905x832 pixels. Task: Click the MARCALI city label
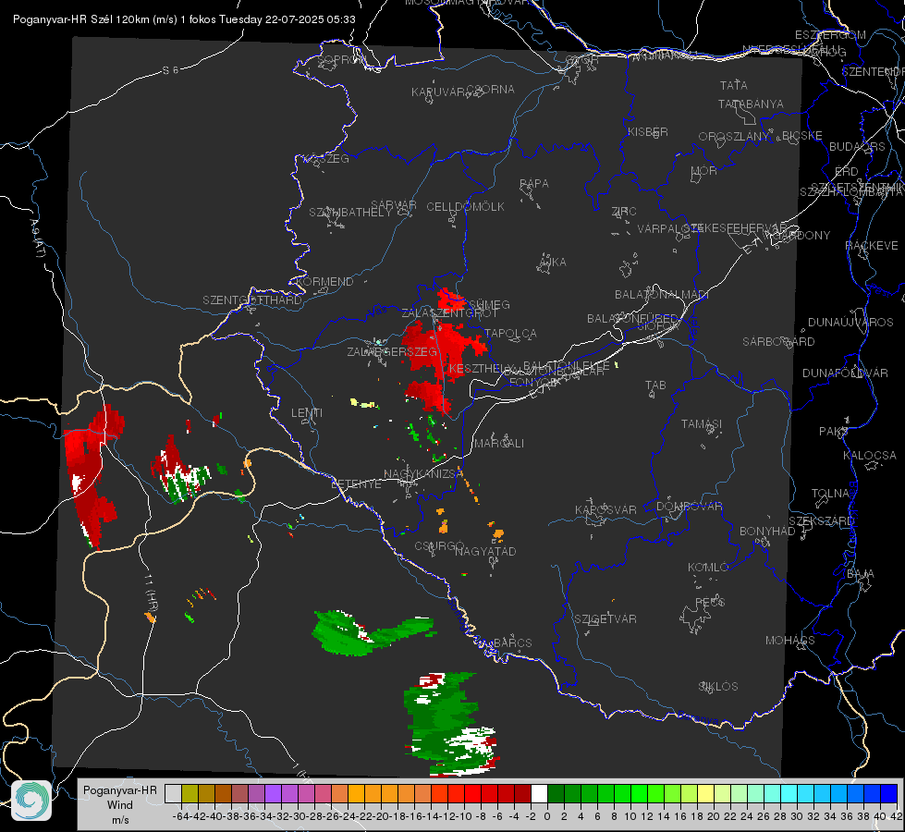499,444
